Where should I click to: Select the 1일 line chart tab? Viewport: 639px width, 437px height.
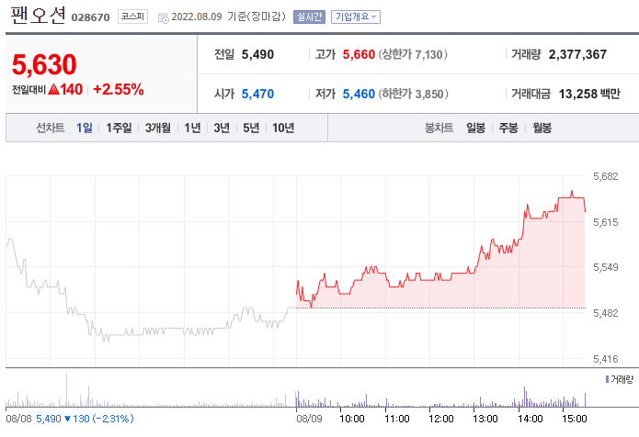pos(85,128)
